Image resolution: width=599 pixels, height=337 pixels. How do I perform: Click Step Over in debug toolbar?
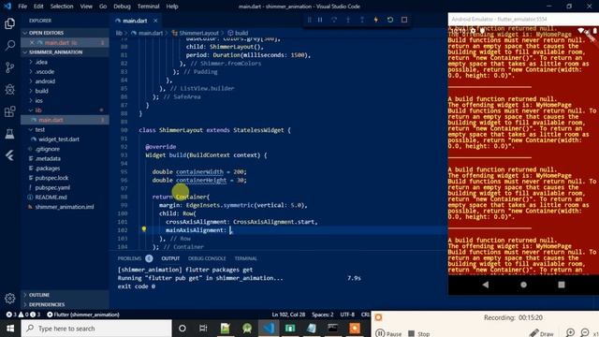tap(334, 20)
